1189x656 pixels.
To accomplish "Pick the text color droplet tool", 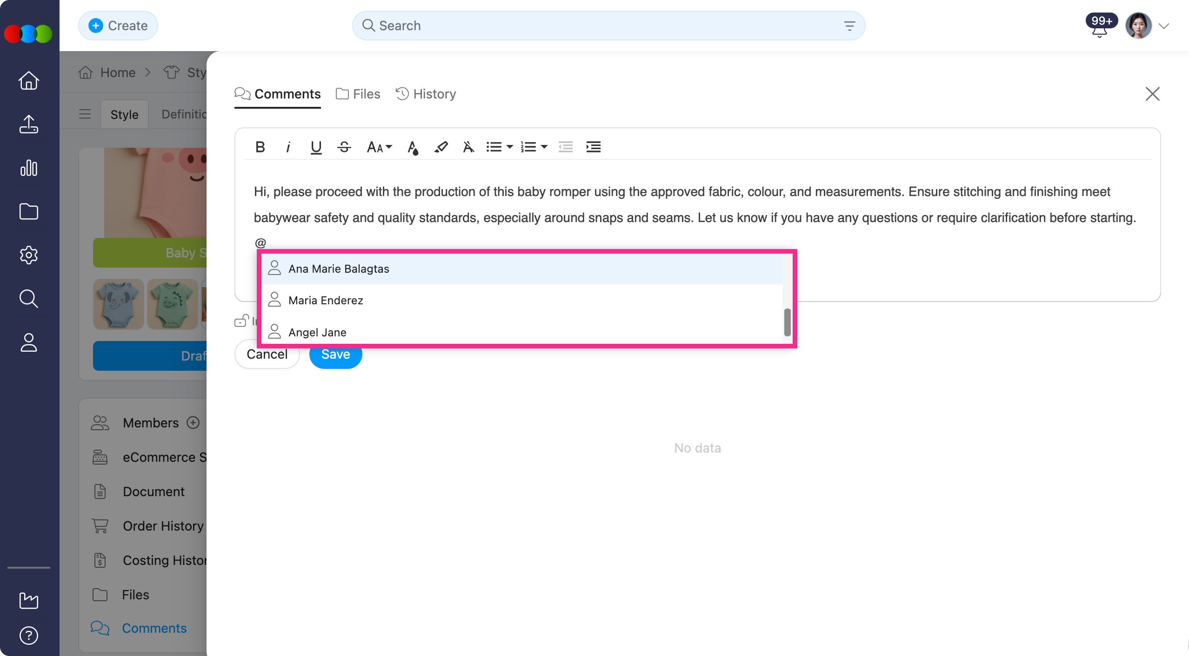I will pos(413,147).
